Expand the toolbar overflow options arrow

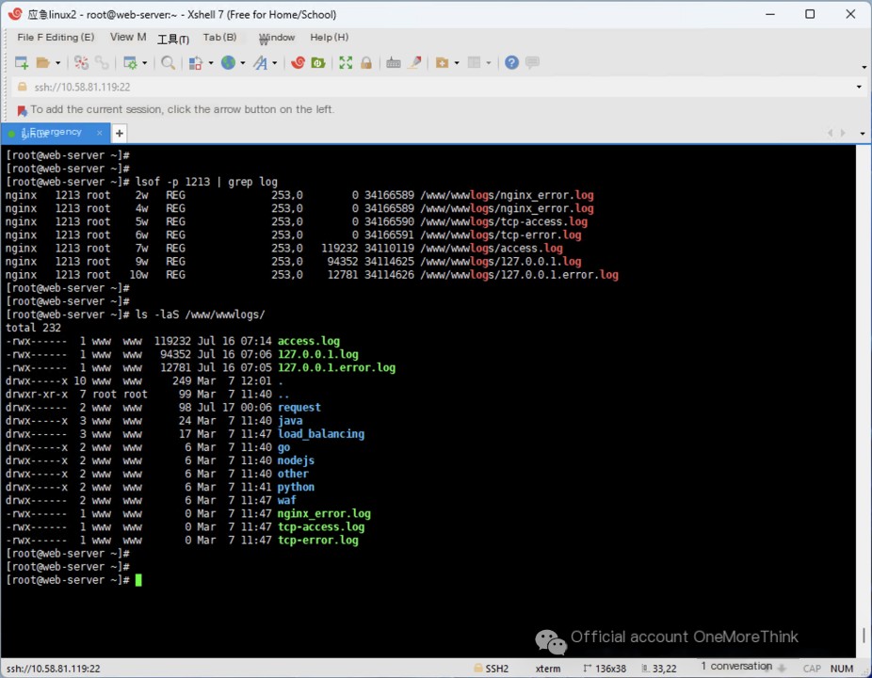point(864,67)
